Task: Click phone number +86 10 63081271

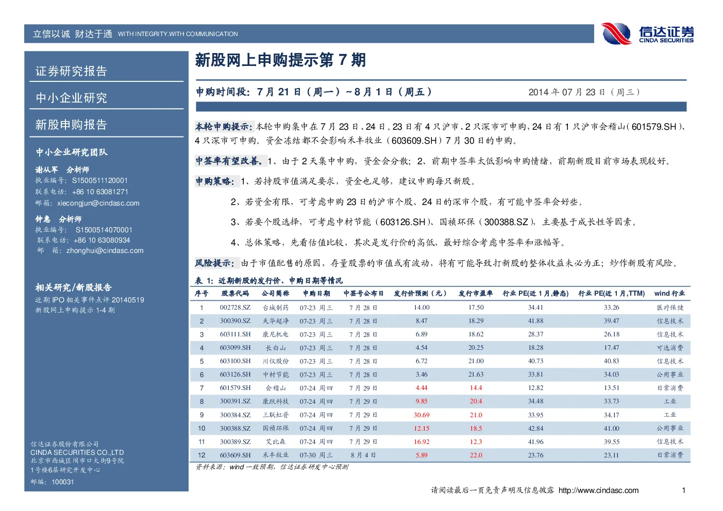Action: (x=100, y=192)
